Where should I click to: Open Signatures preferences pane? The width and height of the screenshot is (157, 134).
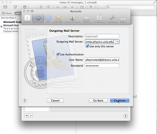pyautogui.click(x=113, y=19)
